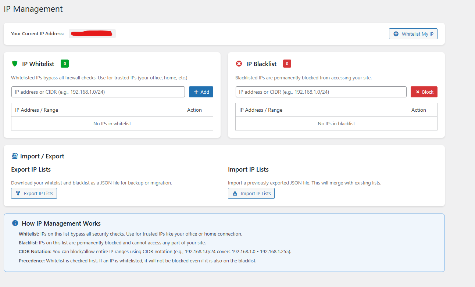Viewport: 475px width, 287px height.
Task: Click the red cross icon beside IP Blacklist
Action: [239, 64]
